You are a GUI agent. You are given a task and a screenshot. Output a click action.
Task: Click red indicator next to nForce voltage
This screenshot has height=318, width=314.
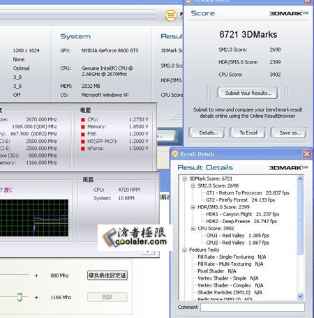[x=82, y=149]
